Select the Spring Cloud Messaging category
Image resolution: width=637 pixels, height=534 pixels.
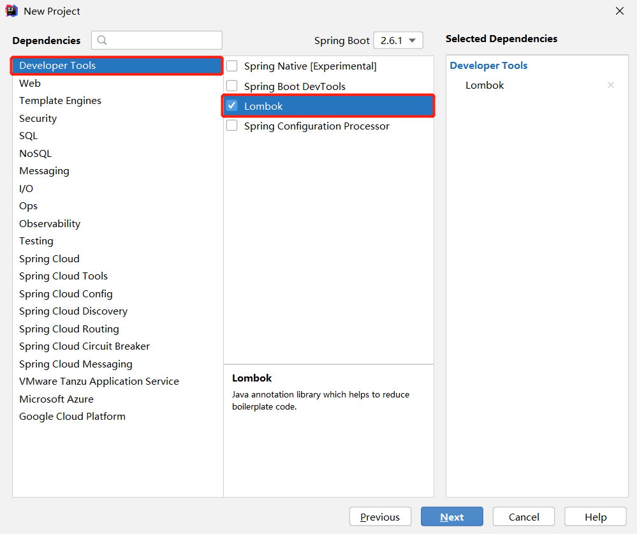(x=117, y=364)
